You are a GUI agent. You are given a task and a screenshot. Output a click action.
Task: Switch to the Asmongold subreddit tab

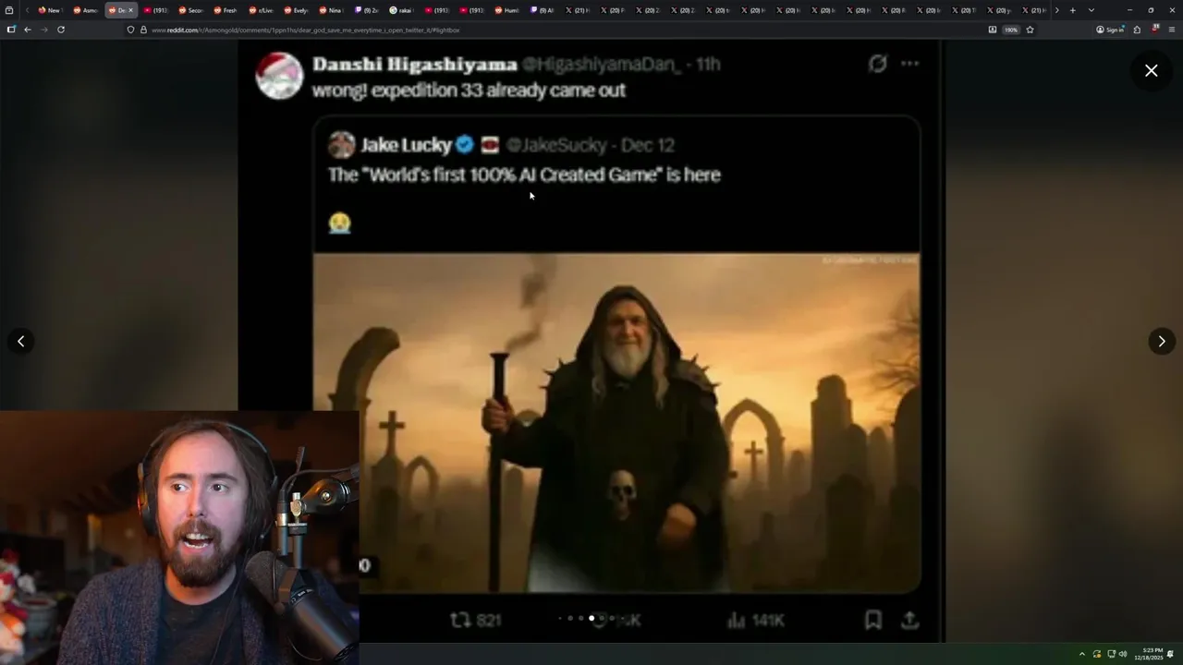point(85,10)
